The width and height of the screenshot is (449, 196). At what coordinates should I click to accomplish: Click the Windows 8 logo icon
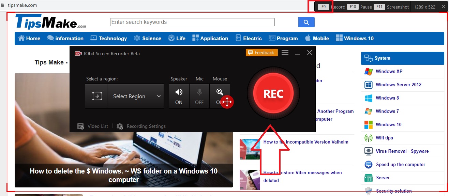pos(368,98)
